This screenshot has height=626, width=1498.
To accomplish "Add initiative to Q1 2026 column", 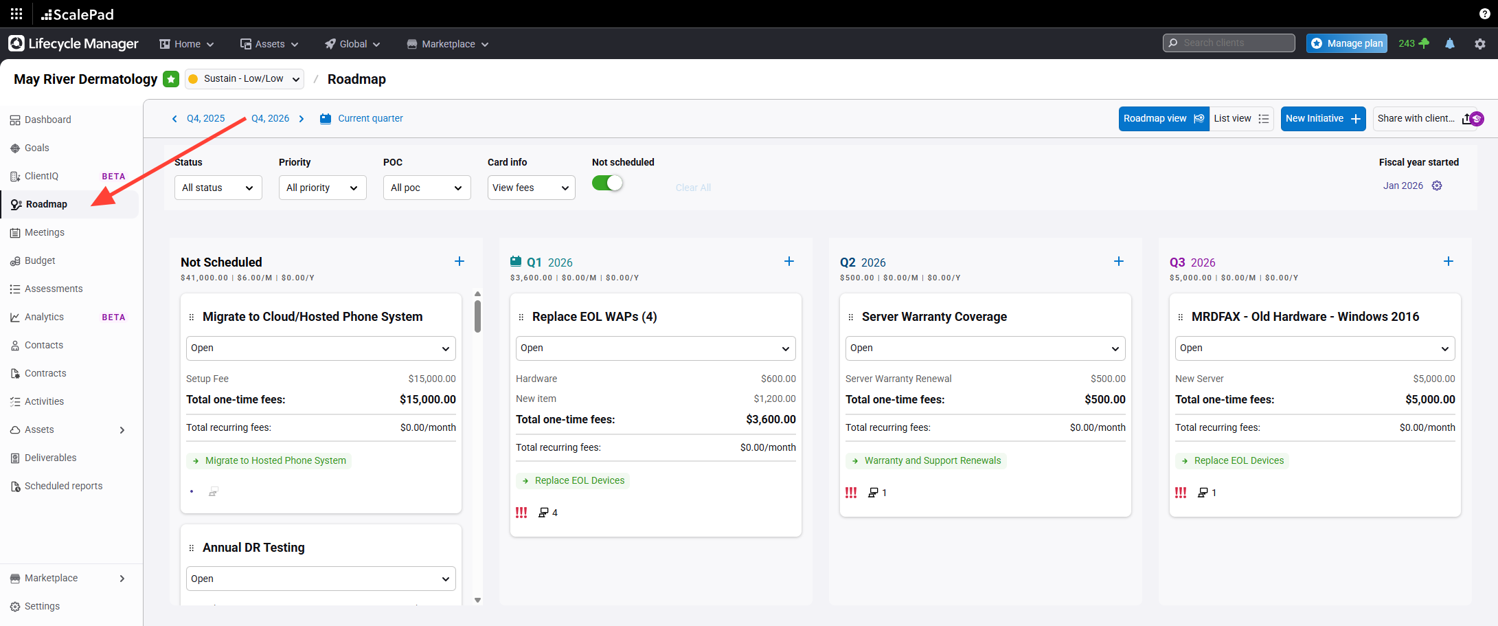I will pos(788,261).
